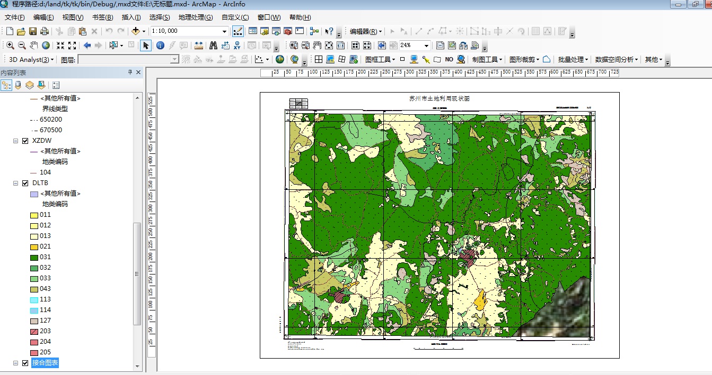Open the 地理处理(G) menu
712x375 pixels.
196,17
